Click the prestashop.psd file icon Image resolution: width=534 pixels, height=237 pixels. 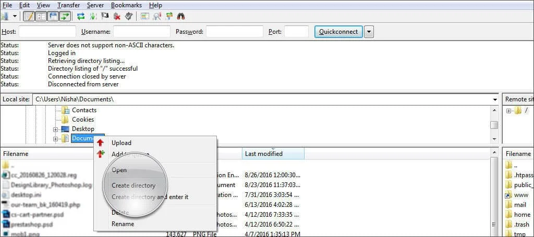(5, 224)
